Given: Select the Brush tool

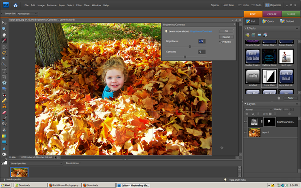Looking at the screenshot, I should pos(4,118).
